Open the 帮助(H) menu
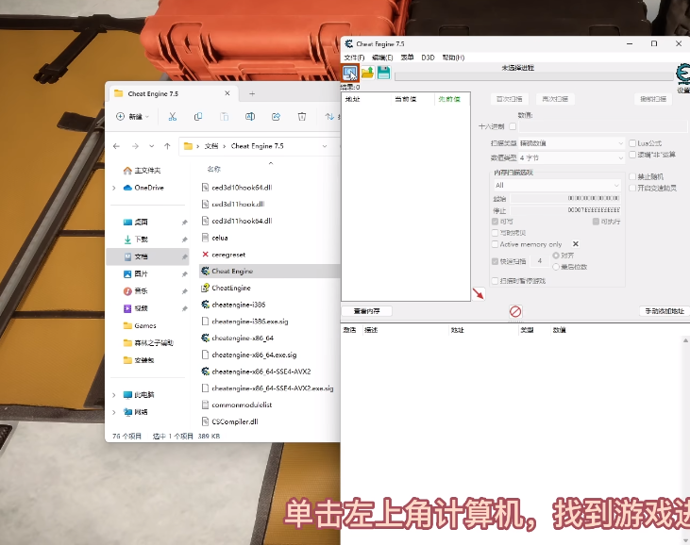Image resolution: width=690 pixels, height=545 pixels. (453, 58)
